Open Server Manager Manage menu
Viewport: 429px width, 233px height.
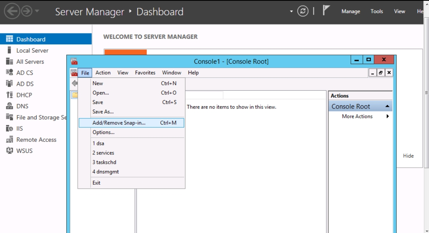(x=351, y=11)
